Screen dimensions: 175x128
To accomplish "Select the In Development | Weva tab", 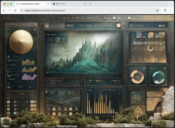I will tap(32, 4).
